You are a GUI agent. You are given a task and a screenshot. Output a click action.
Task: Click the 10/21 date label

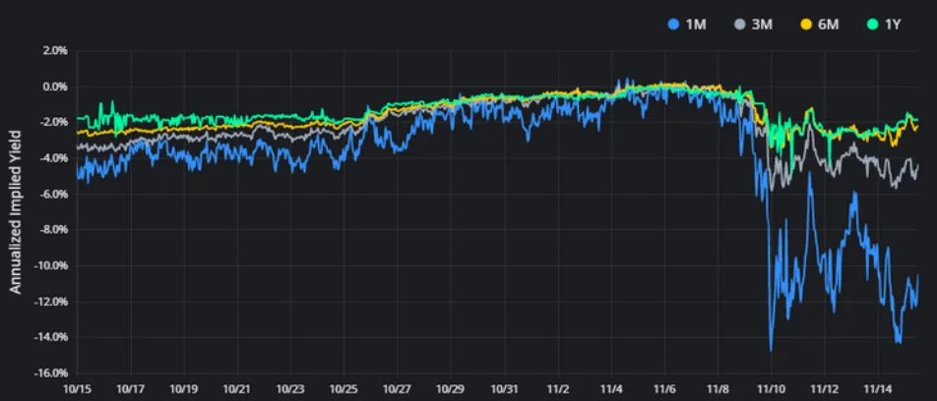tap(237, 388)
